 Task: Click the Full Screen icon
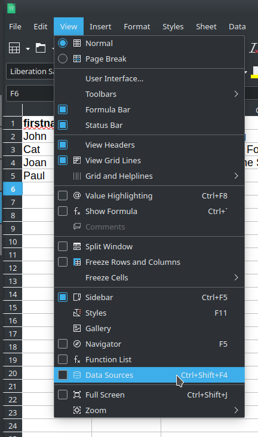pyautogui.click(x=77, y=395)
